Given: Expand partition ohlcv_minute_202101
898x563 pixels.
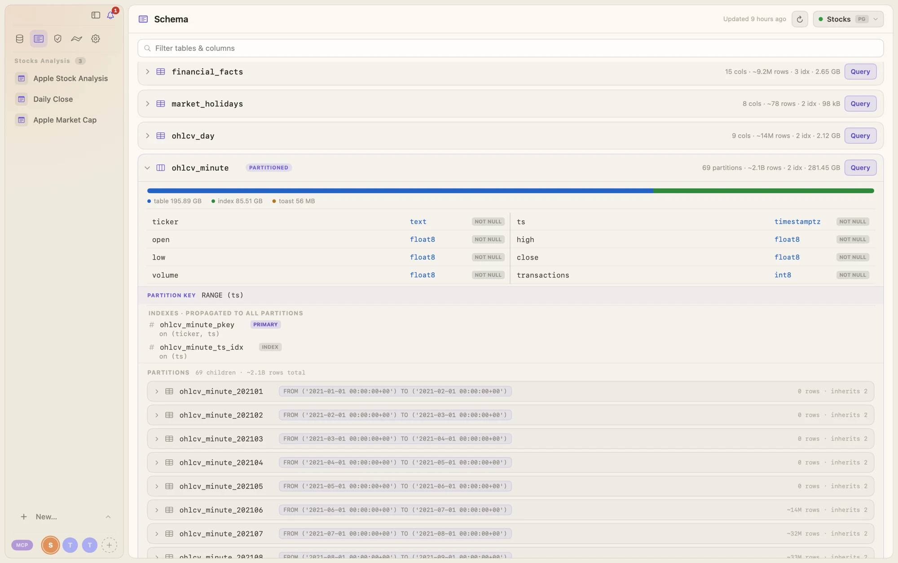Looking at the screenshot, I should [x=157, y=392].
